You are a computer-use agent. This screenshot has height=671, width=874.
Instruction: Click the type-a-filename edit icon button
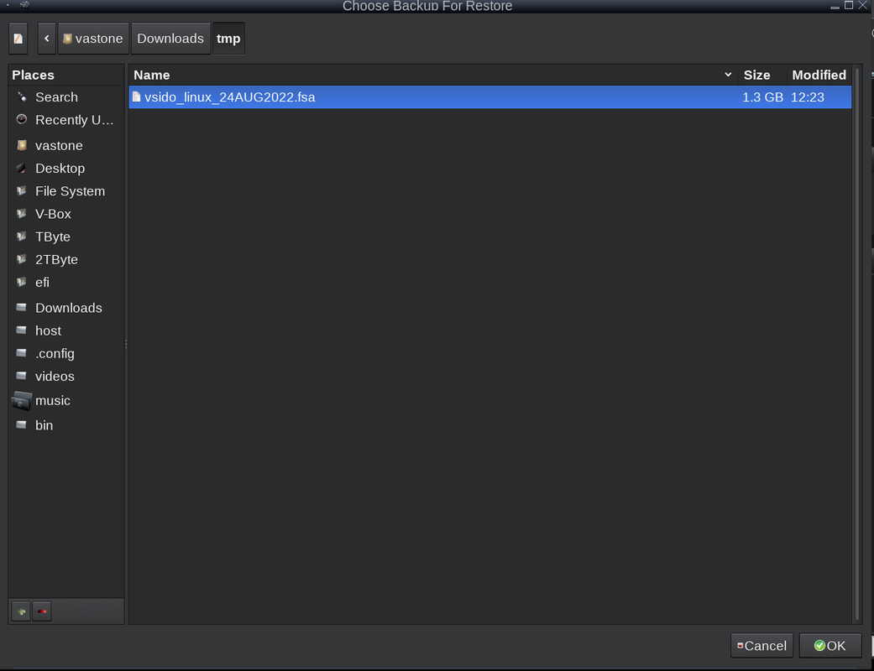(x=18, y=39)
